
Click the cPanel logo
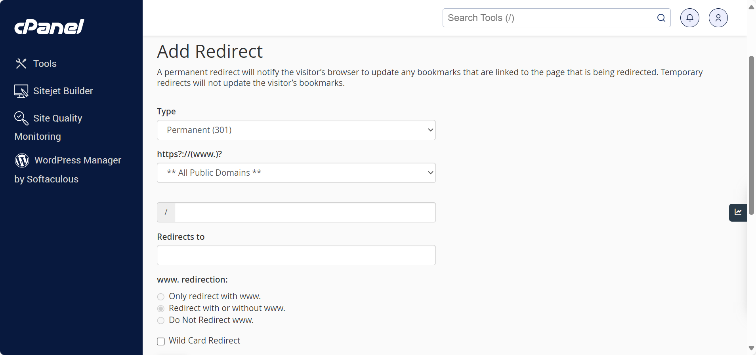point(49,26)
